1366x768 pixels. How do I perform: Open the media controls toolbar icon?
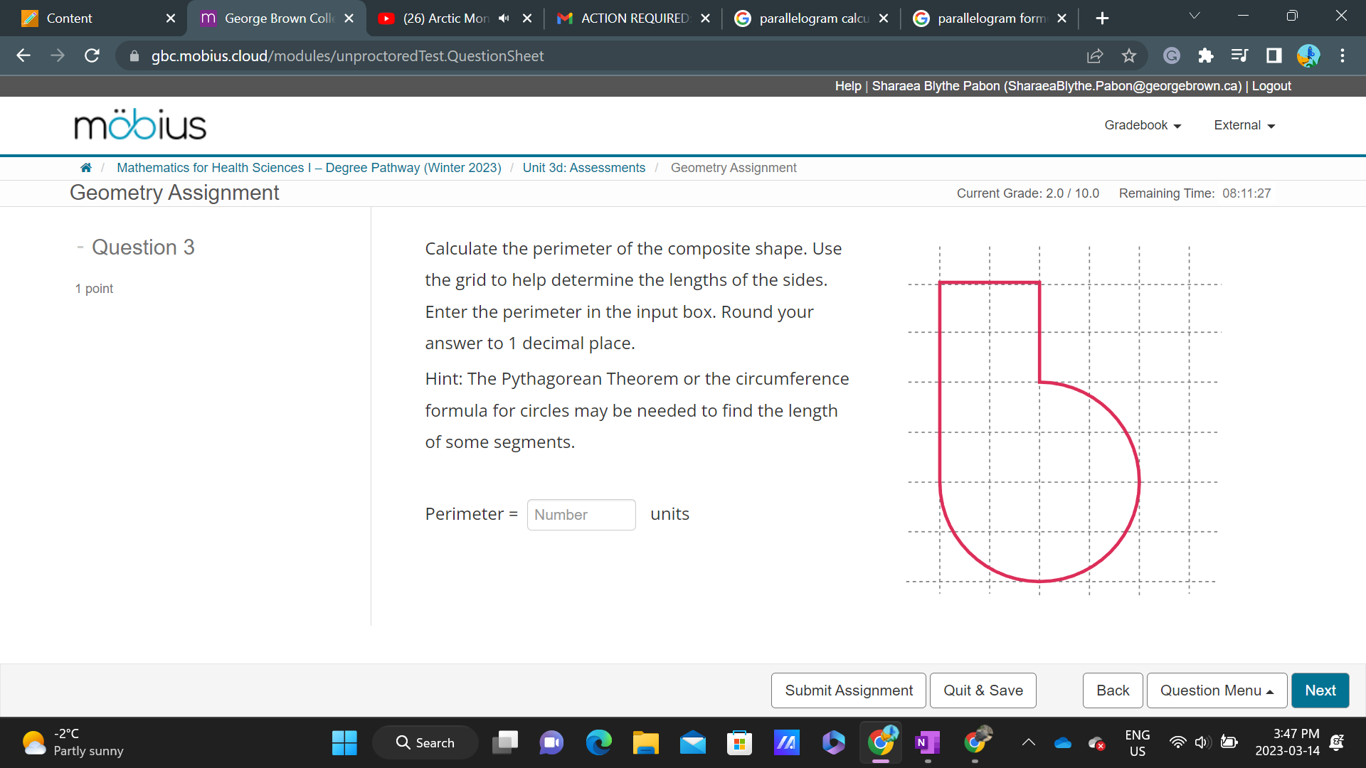pos(1239,55)
